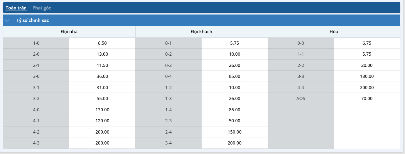Image resolution: width=405 pixels, height=154 pixels.
Task: Collapse the Tỷ số chính xác section chevron
Action: pyautogui.click(x=7, y=20)
